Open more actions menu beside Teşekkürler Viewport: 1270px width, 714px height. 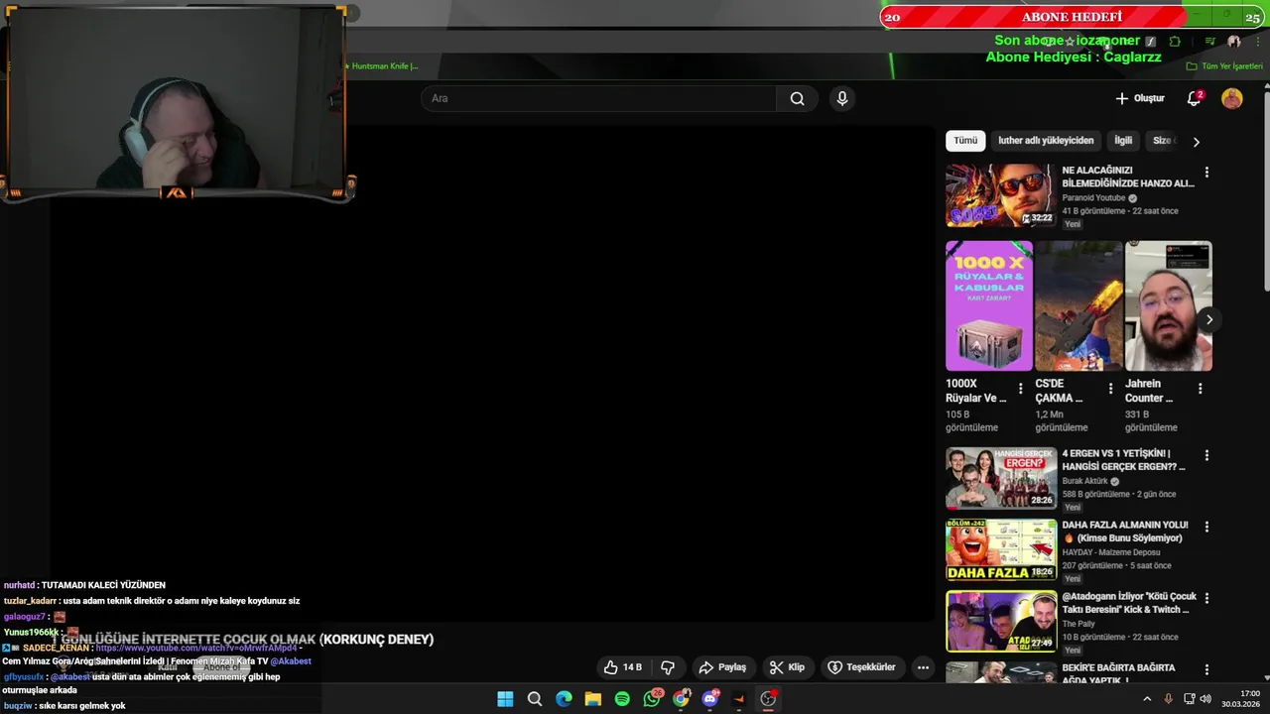pyautogui.click(x=923, y=667)
